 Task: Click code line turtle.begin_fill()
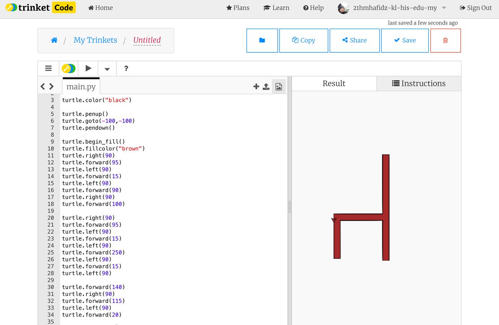(x=94, y=142)
